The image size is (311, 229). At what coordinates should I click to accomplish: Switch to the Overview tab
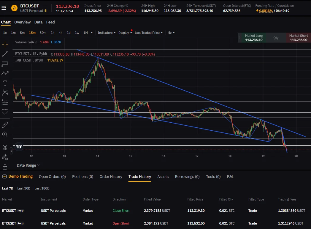pyautogui.click(x=23, y=22)
